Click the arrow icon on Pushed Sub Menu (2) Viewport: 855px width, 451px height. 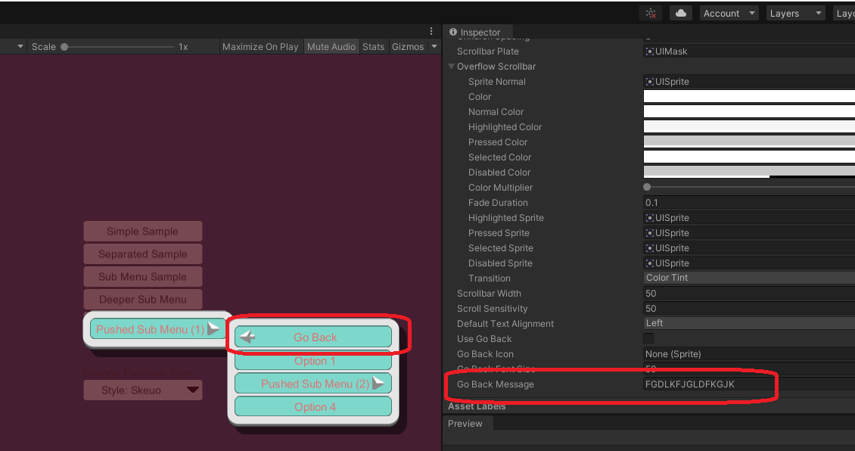pyautogui.click(x=378, y=383)
